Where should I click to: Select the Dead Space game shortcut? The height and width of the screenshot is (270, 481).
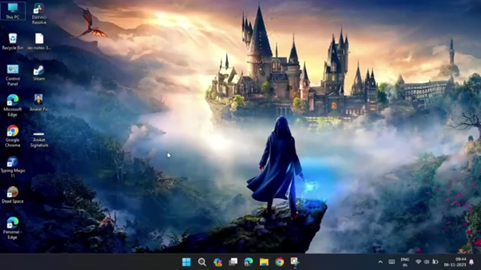coord(13,195)
